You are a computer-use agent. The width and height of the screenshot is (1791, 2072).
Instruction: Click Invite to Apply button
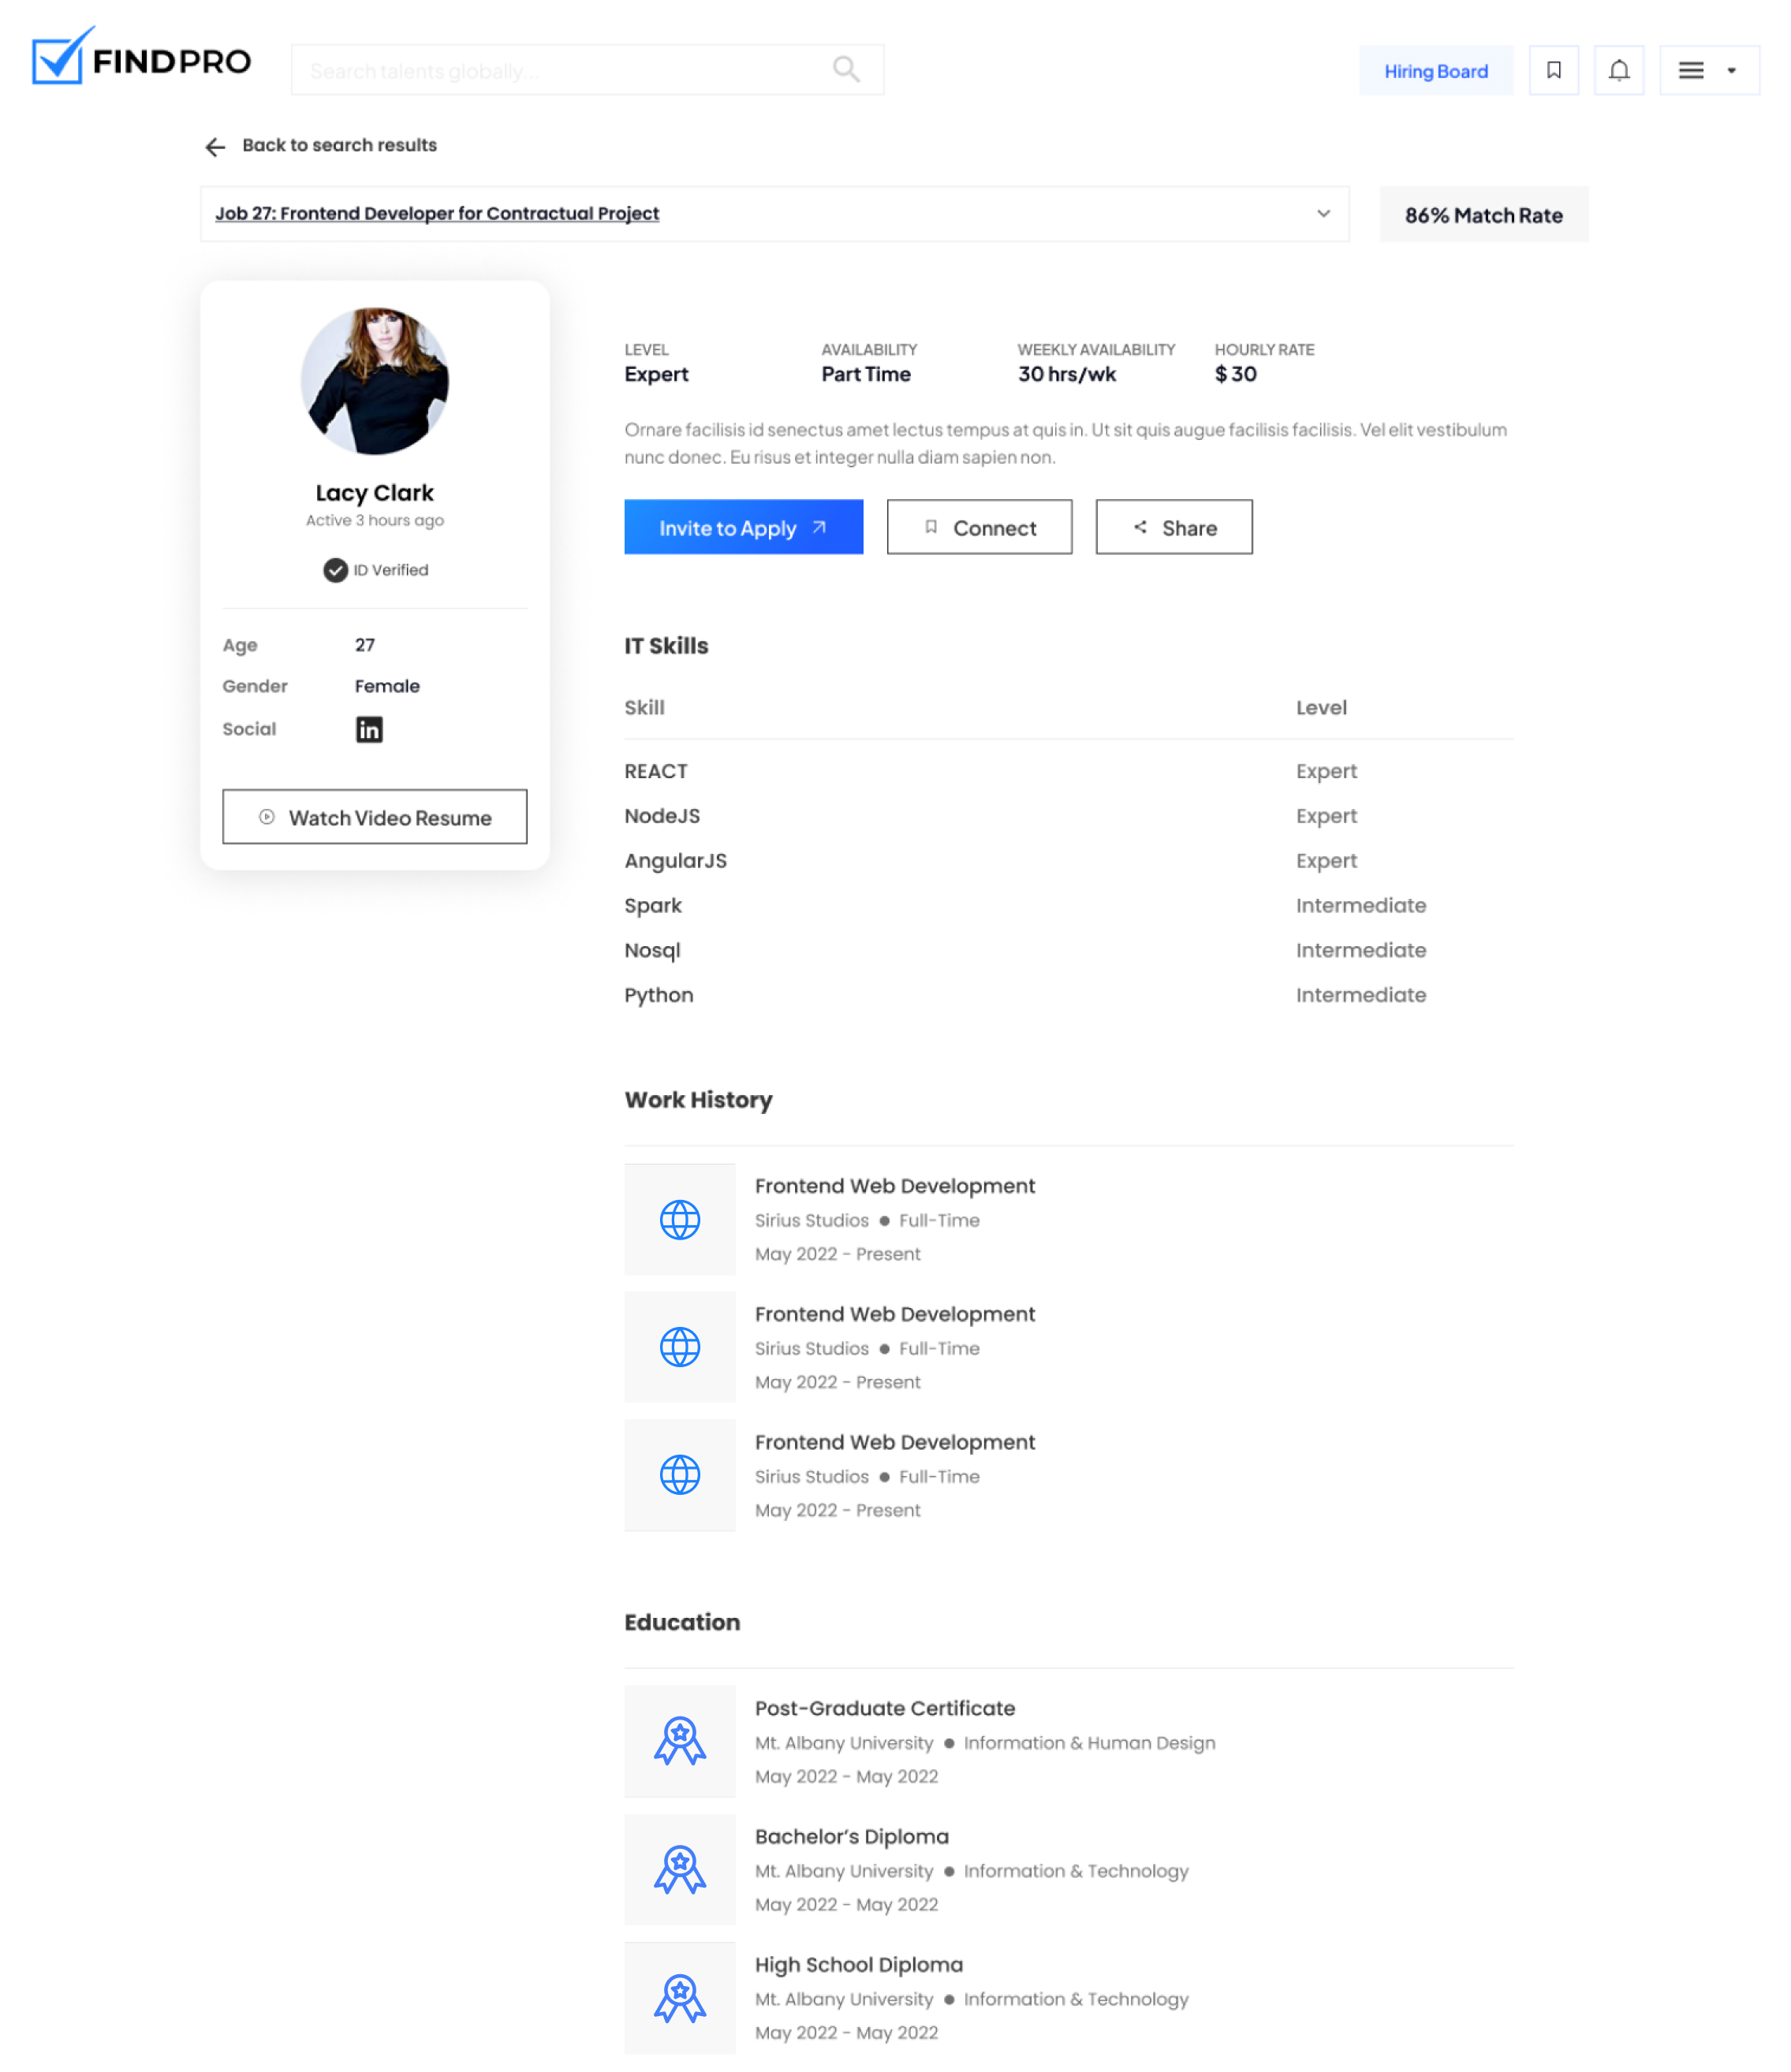click(x=743, y=527)
